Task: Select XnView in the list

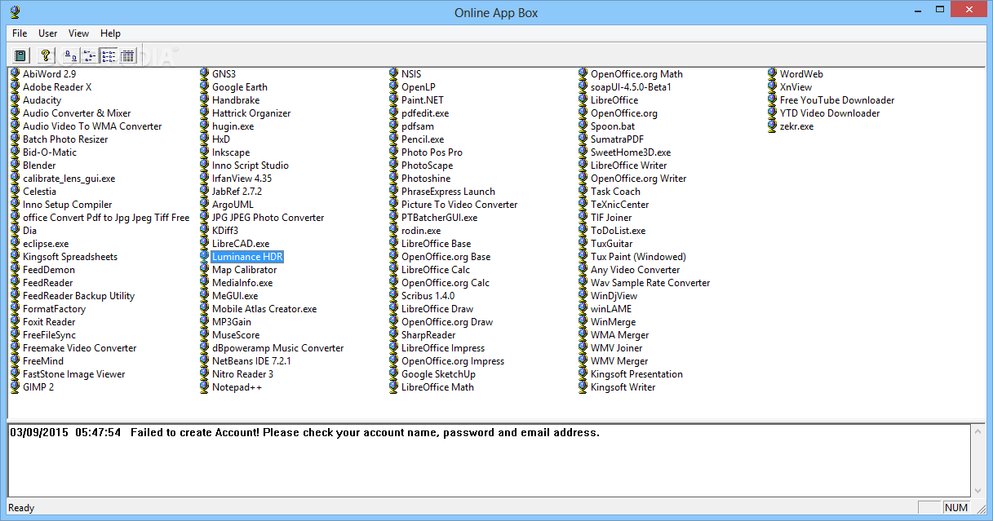Action: (796, 87)
